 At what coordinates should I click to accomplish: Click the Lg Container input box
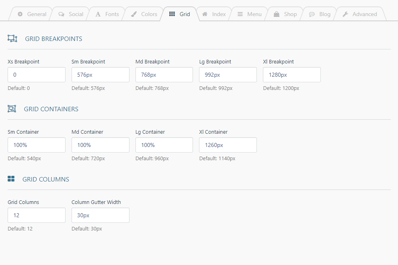(164, 145)
